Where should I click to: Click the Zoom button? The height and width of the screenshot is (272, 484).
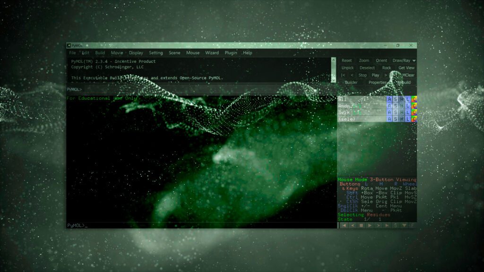click(364, 60)
